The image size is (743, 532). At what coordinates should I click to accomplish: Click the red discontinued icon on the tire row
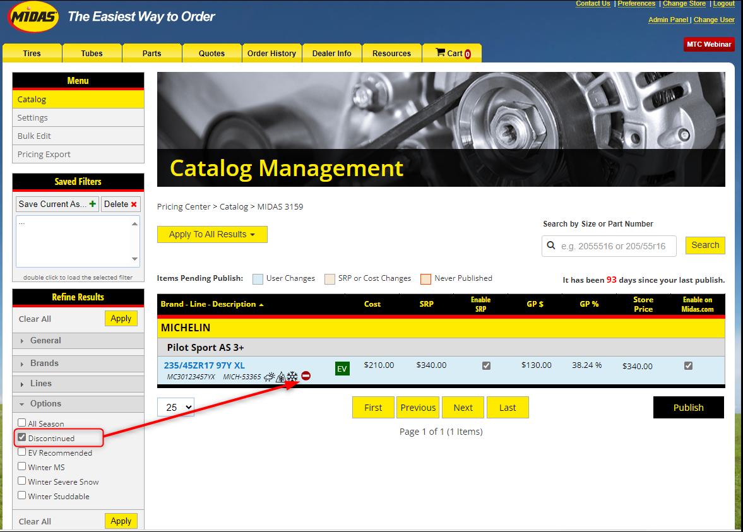[306, 375]
